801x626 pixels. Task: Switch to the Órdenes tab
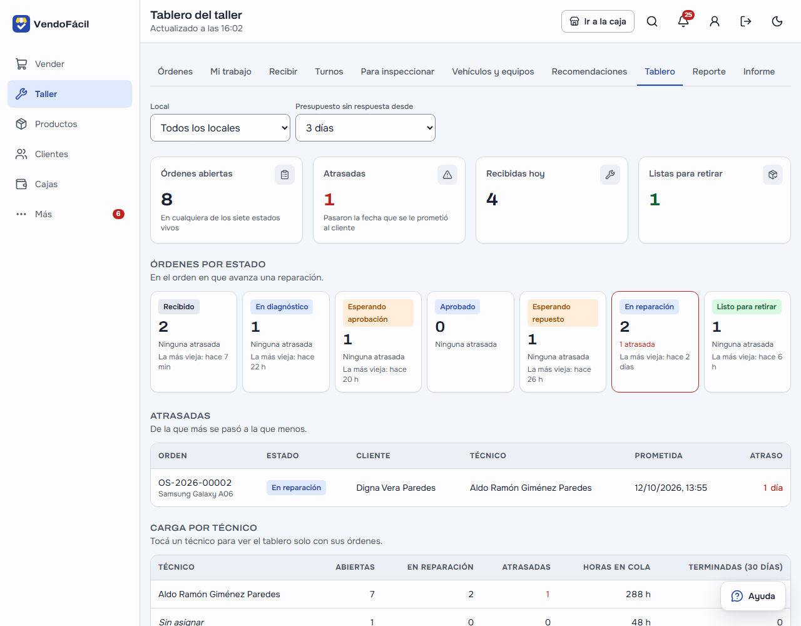coord(175,71)
